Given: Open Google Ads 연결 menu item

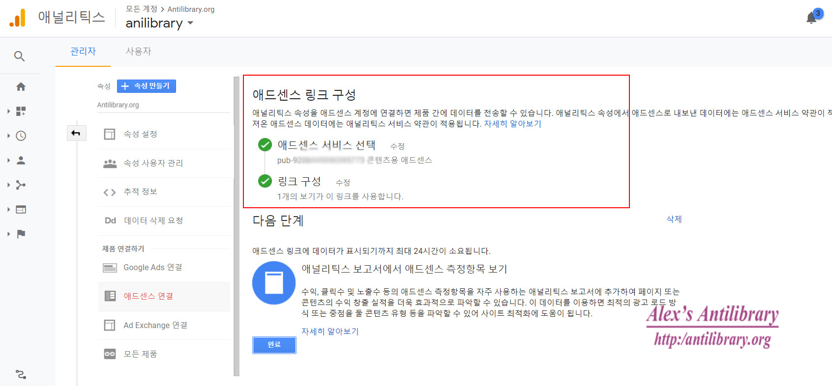Looking at the screenshot, I should point(164,268).
